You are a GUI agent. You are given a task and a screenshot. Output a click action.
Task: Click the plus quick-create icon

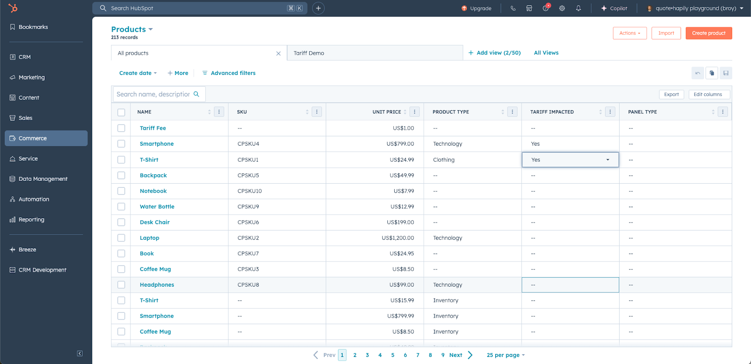[318, 8]
